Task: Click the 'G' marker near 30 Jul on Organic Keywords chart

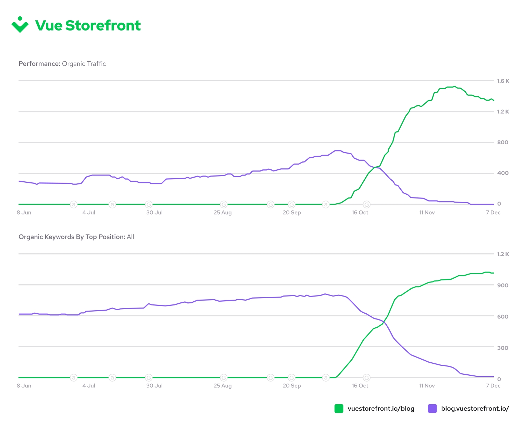Action: (149, 378)
